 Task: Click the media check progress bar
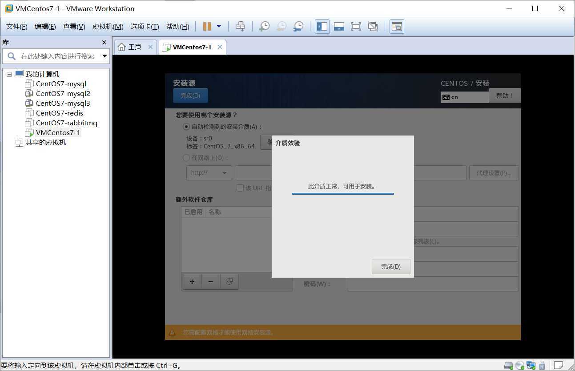click(342, 194)
